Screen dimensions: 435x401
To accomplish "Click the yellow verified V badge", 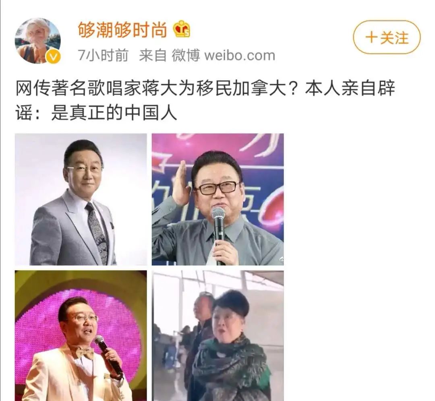I will tap(53, 57).
